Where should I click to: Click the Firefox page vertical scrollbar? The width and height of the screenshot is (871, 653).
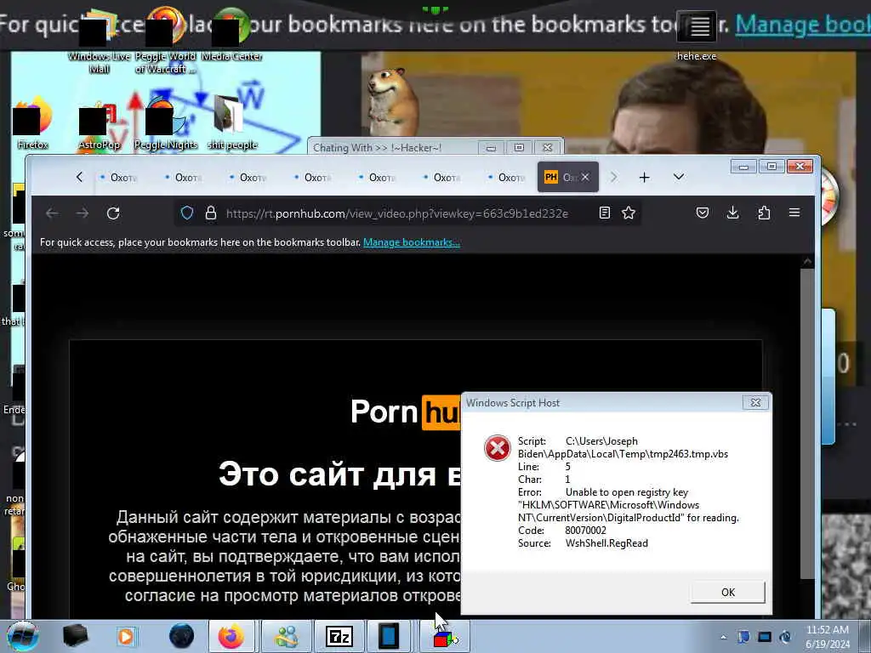pos(807,422)
